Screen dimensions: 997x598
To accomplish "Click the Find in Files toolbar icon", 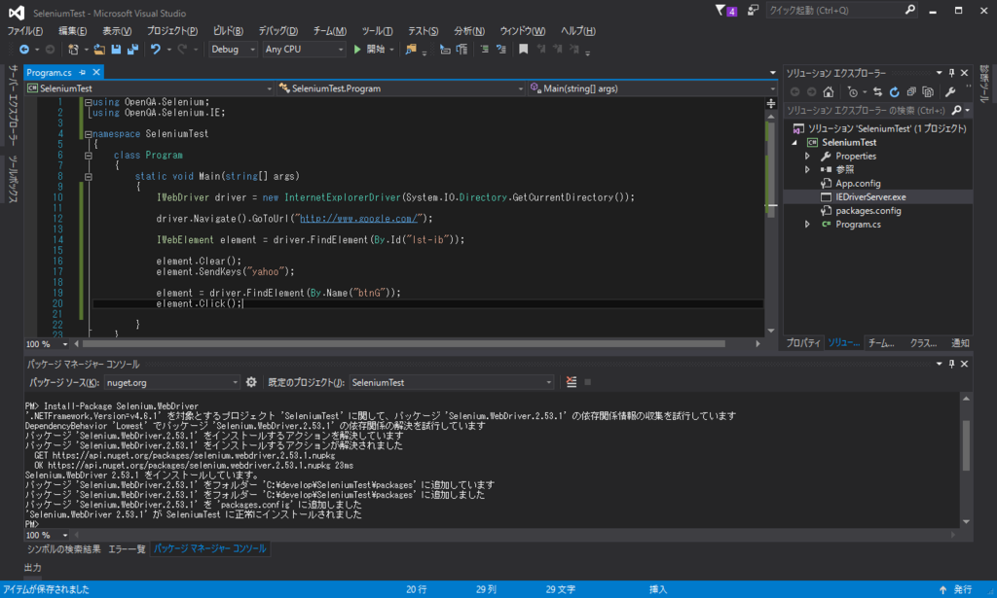I will [x=411, y=49].
